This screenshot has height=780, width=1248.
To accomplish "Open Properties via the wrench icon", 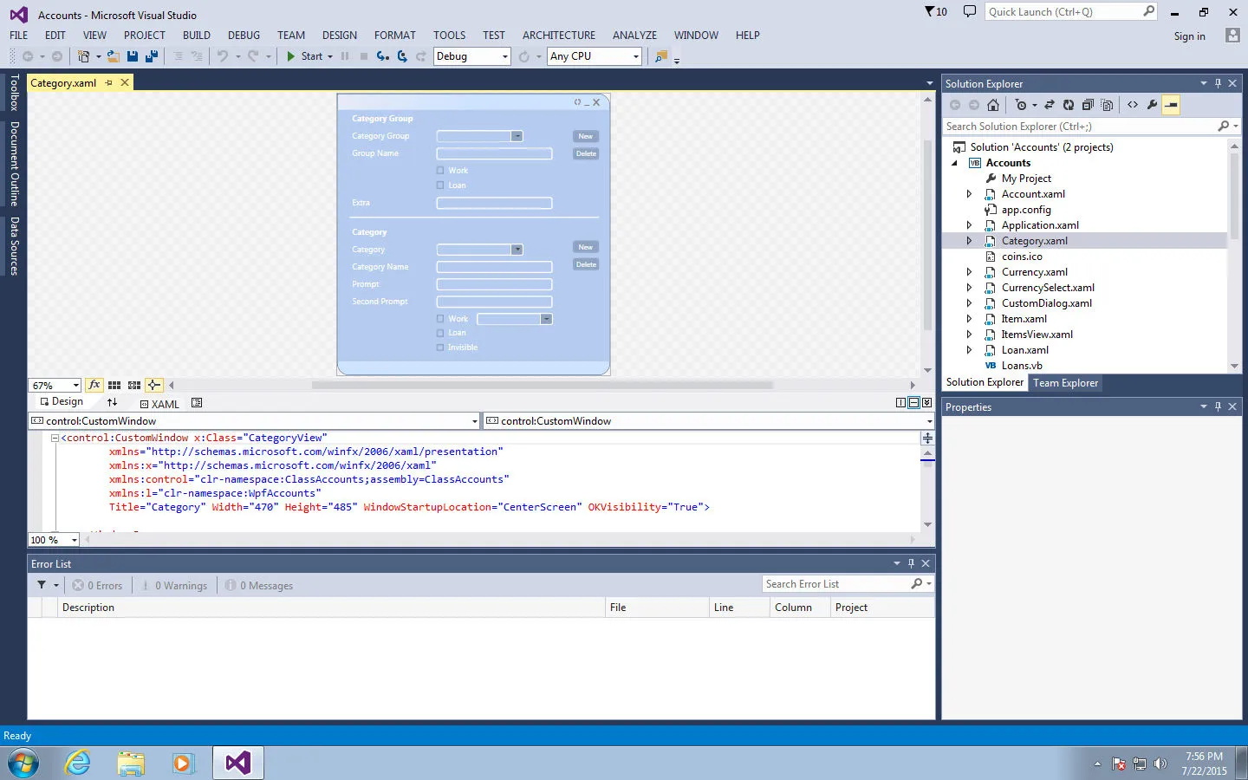I will 1152,105.
